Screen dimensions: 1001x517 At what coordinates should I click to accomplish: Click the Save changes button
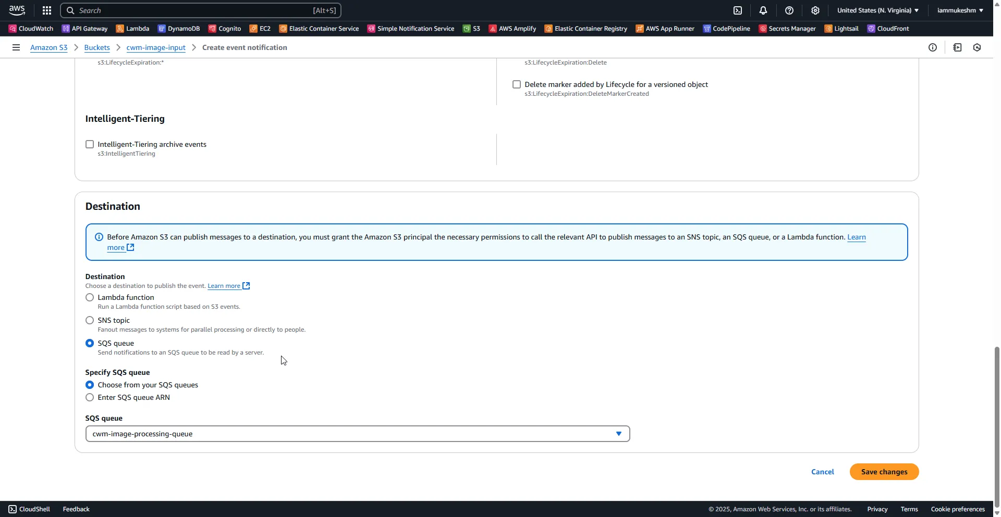pyautogui.click(x=884, y=471)
